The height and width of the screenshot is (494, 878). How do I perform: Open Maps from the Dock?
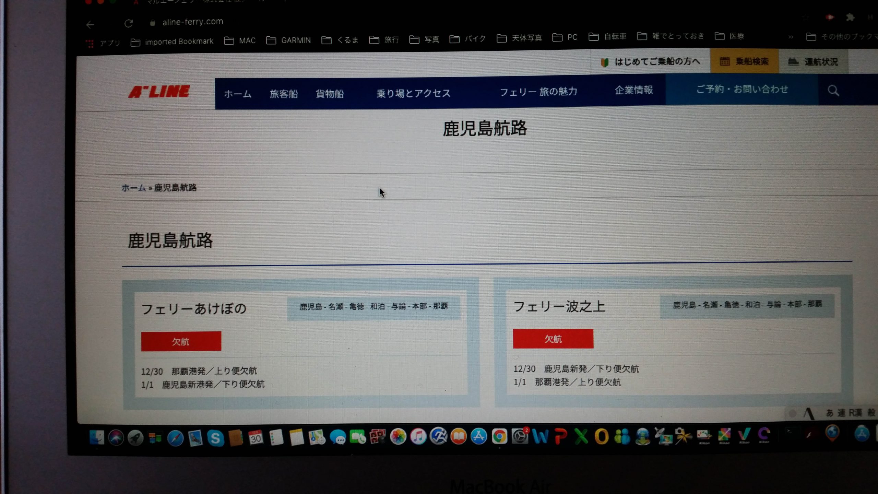[x=317, y=437]
